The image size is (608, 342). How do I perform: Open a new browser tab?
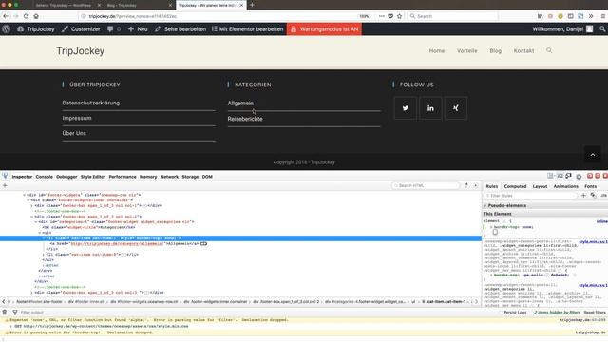(252, 5)
